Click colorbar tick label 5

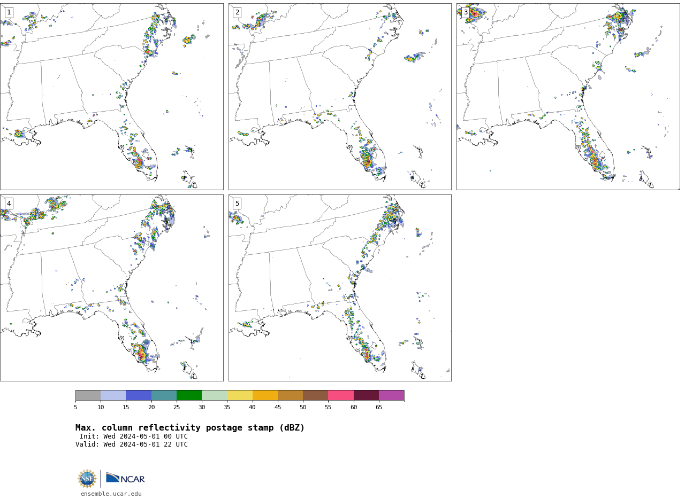(75, 408)
